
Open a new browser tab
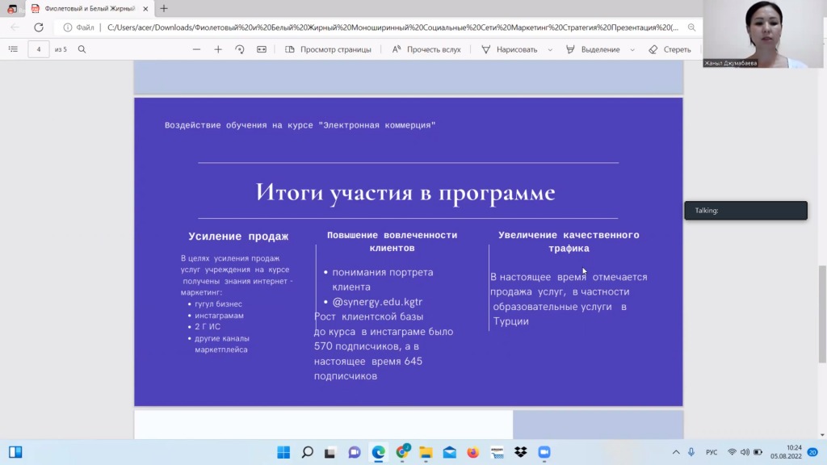tap(164, 8)
